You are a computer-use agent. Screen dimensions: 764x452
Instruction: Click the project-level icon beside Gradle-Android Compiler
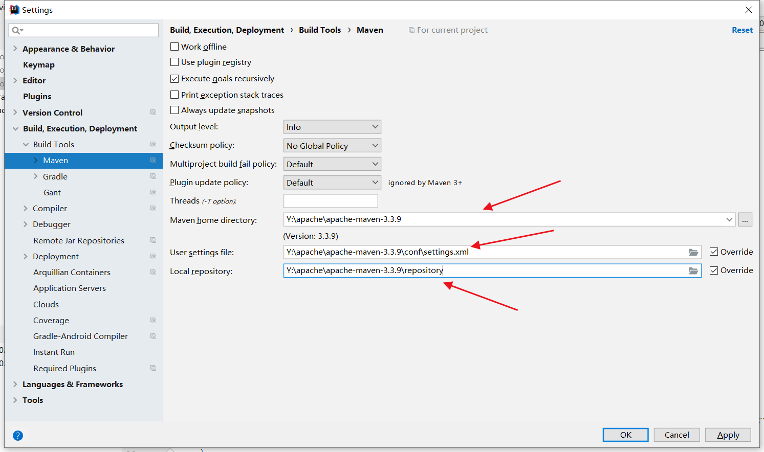point(153,336)
